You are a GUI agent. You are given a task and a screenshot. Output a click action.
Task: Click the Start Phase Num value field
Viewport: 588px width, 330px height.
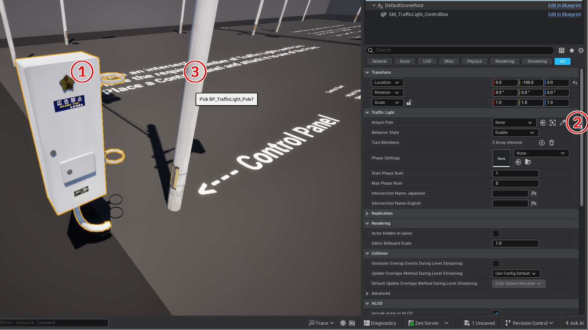515,174
